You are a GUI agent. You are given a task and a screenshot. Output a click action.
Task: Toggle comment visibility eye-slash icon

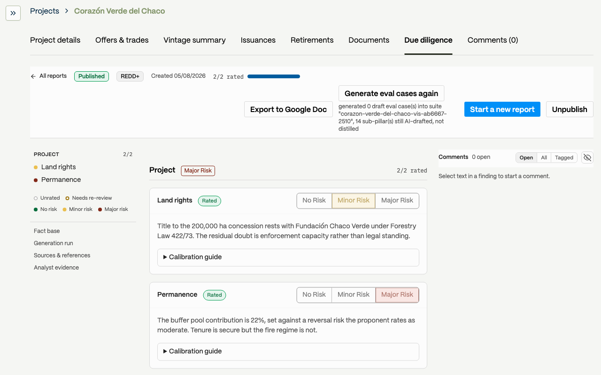[x=587, y=157]
